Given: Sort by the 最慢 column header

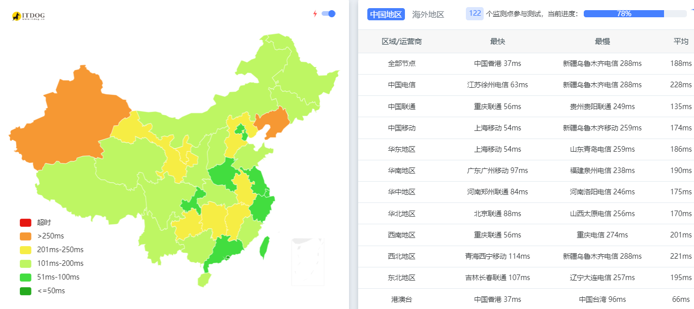Looking at the screenshot, I should pyautogui.click(x=602, y=42).
